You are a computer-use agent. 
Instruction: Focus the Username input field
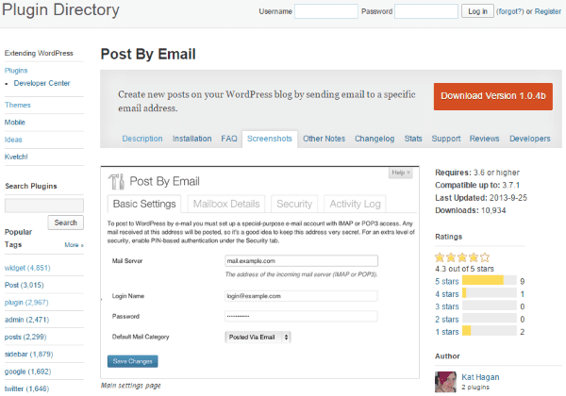coord(326,11)
